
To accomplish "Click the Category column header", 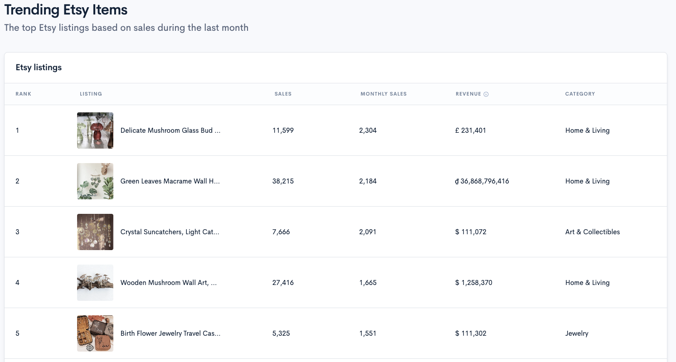I will (580, 94).
